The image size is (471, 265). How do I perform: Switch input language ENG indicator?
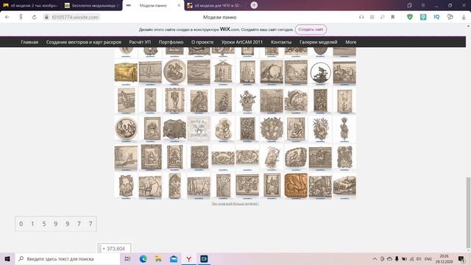click(x=428, y=258)
